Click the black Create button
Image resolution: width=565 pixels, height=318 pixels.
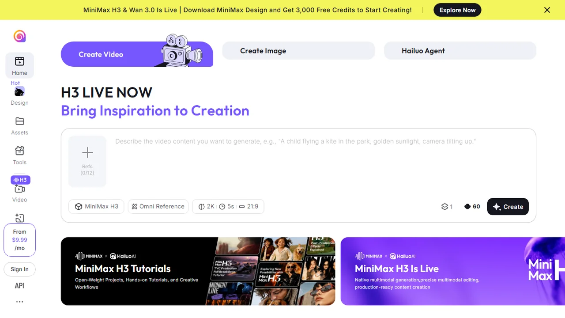(508, 207)
